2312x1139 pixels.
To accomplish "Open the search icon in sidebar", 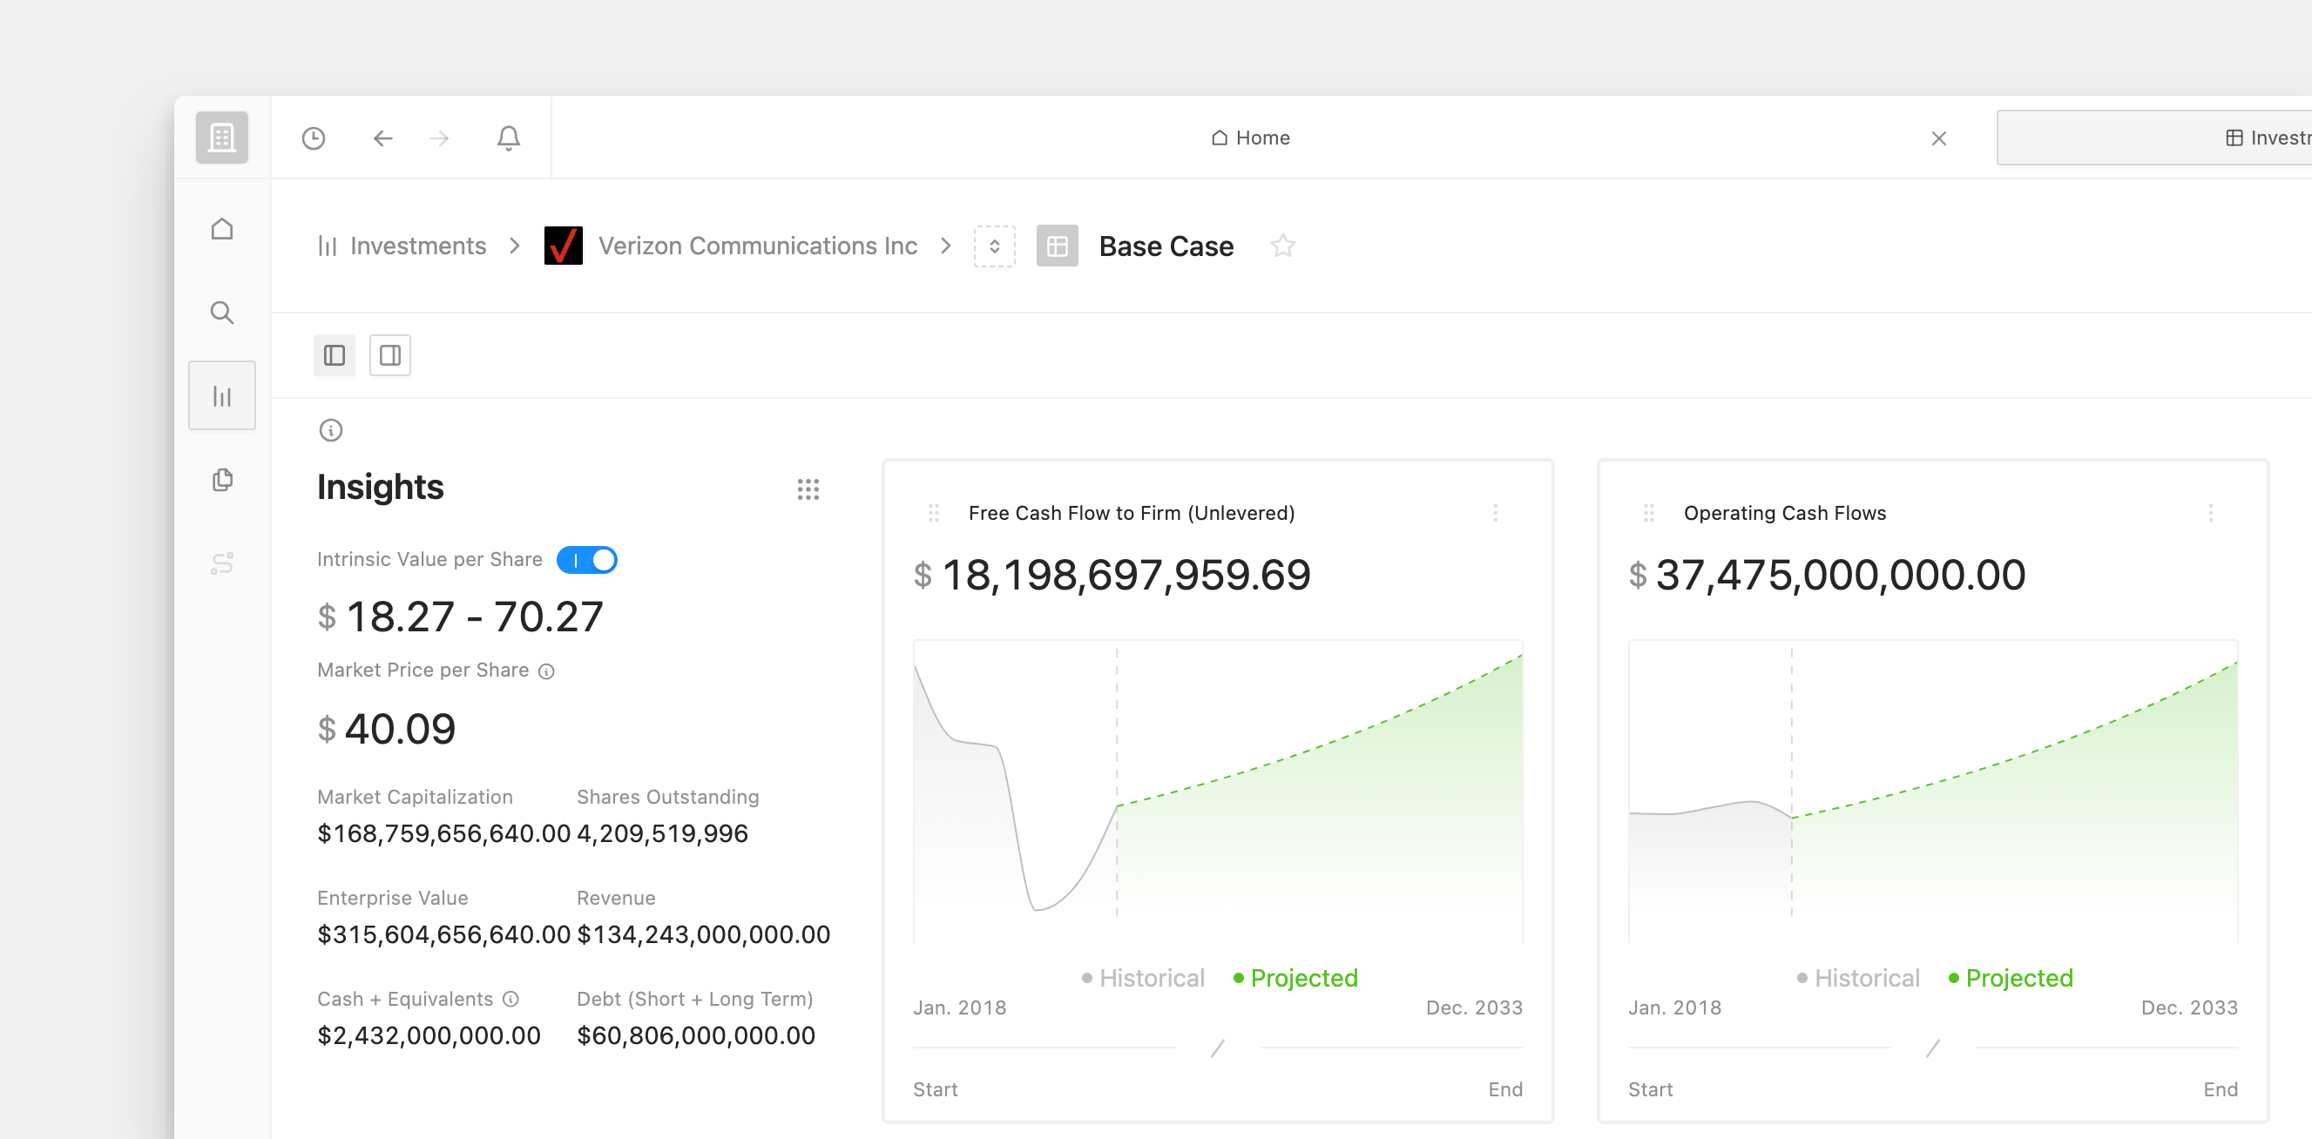I will tap(221, 312).
